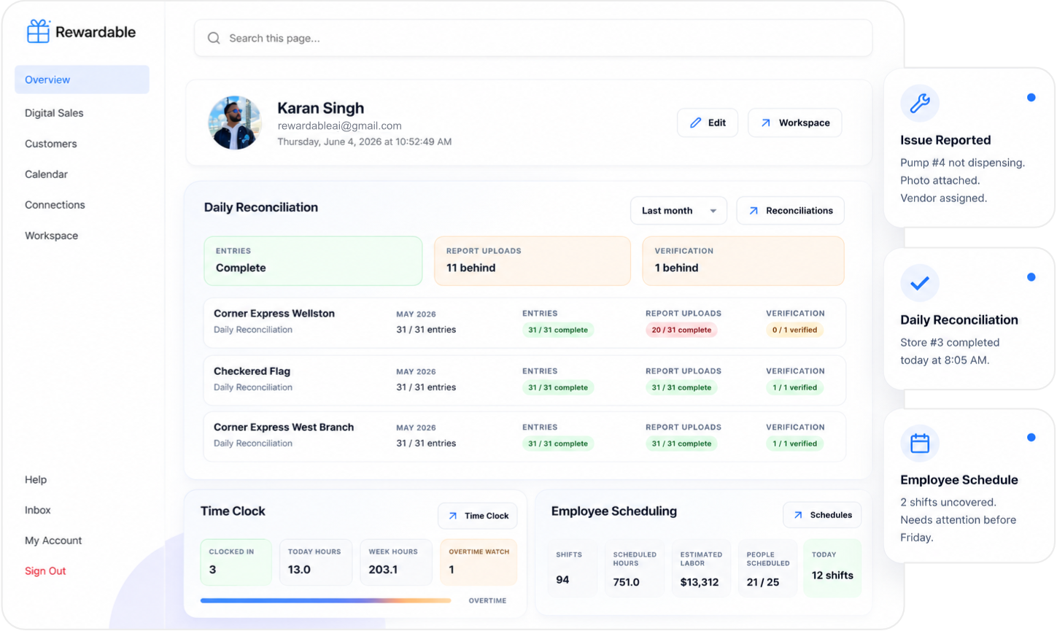Screen dimensions: 1057x631
Task: Click the checkmark icon on the Daily Reconciliation notification
Action: coord(920,283)
